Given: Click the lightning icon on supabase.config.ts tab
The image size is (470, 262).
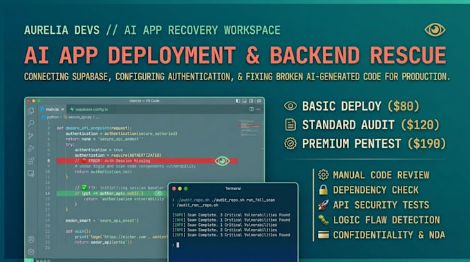Looking at the screenshot, I should pyautogui.click(x=72, y=109).
